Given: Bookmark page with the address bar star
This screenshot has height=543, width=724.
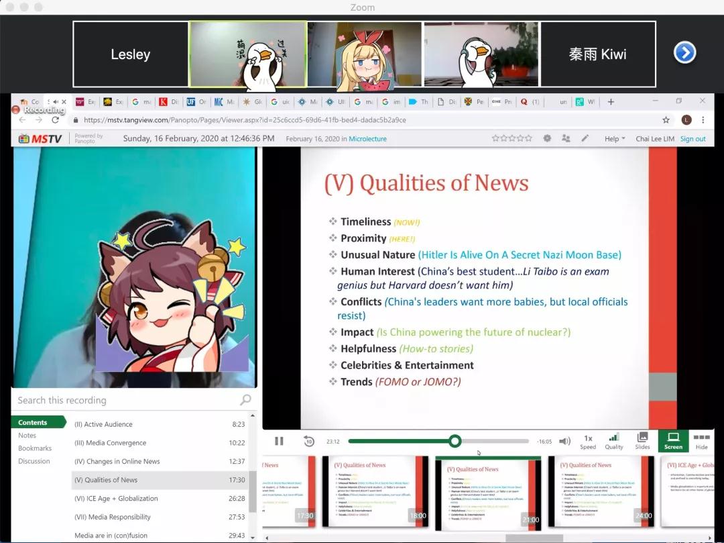Looking at the screenshot, I should point(666,120).
